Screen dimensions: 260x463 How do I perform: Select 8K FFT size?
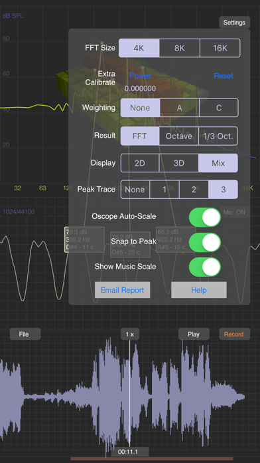179,48
